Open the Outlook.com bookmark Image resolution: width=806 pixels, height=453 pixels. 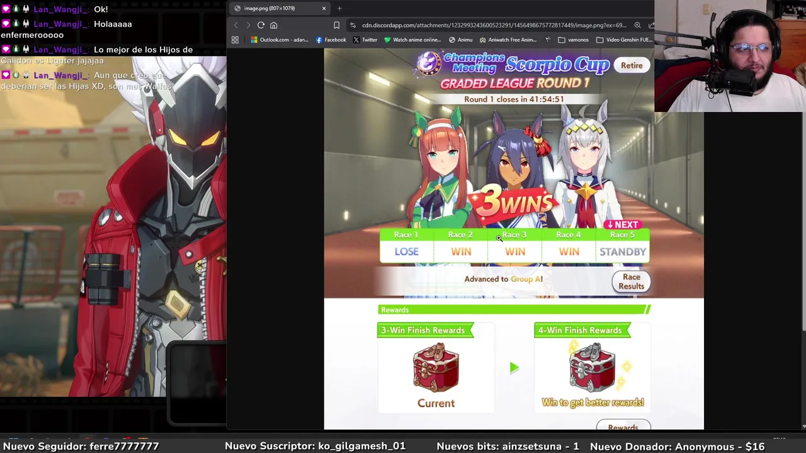(x=279, y=40)
